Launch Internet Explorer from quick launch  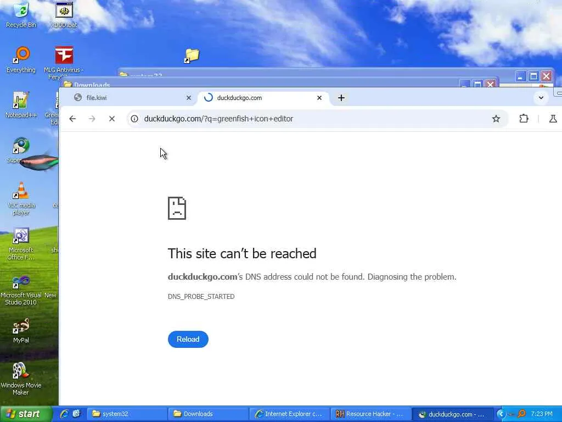64,414
